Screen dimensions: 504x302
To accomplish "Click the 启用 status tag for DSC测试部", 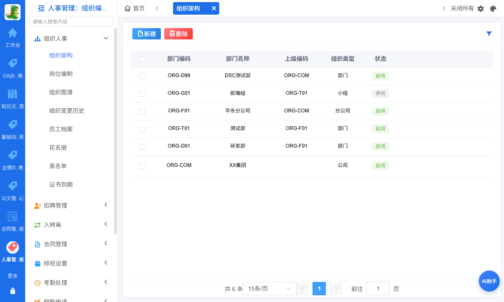I will (x=381, y=76).
